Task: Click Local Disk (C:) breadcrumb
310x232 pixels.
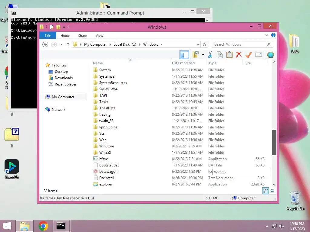Action: [125, 44]
